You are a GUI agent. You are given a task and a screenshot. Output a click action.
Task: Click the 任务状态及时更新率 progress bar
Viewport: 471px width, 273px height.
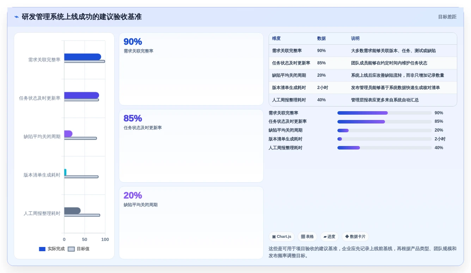(x=384, y=122)
